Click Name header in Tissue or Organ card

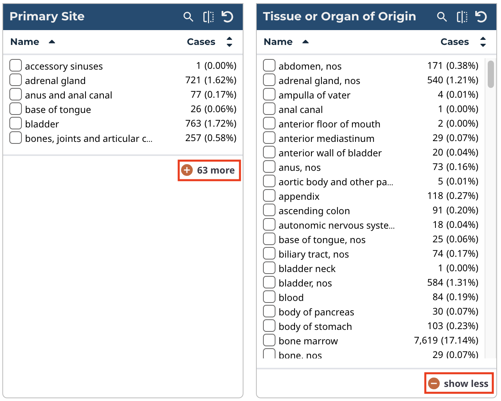click(278, 42)
